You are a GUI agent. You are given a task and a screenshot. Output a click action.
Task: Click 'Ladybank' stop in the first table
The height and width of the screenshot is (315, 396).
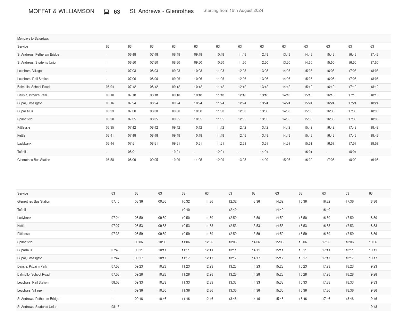(24, 144)
